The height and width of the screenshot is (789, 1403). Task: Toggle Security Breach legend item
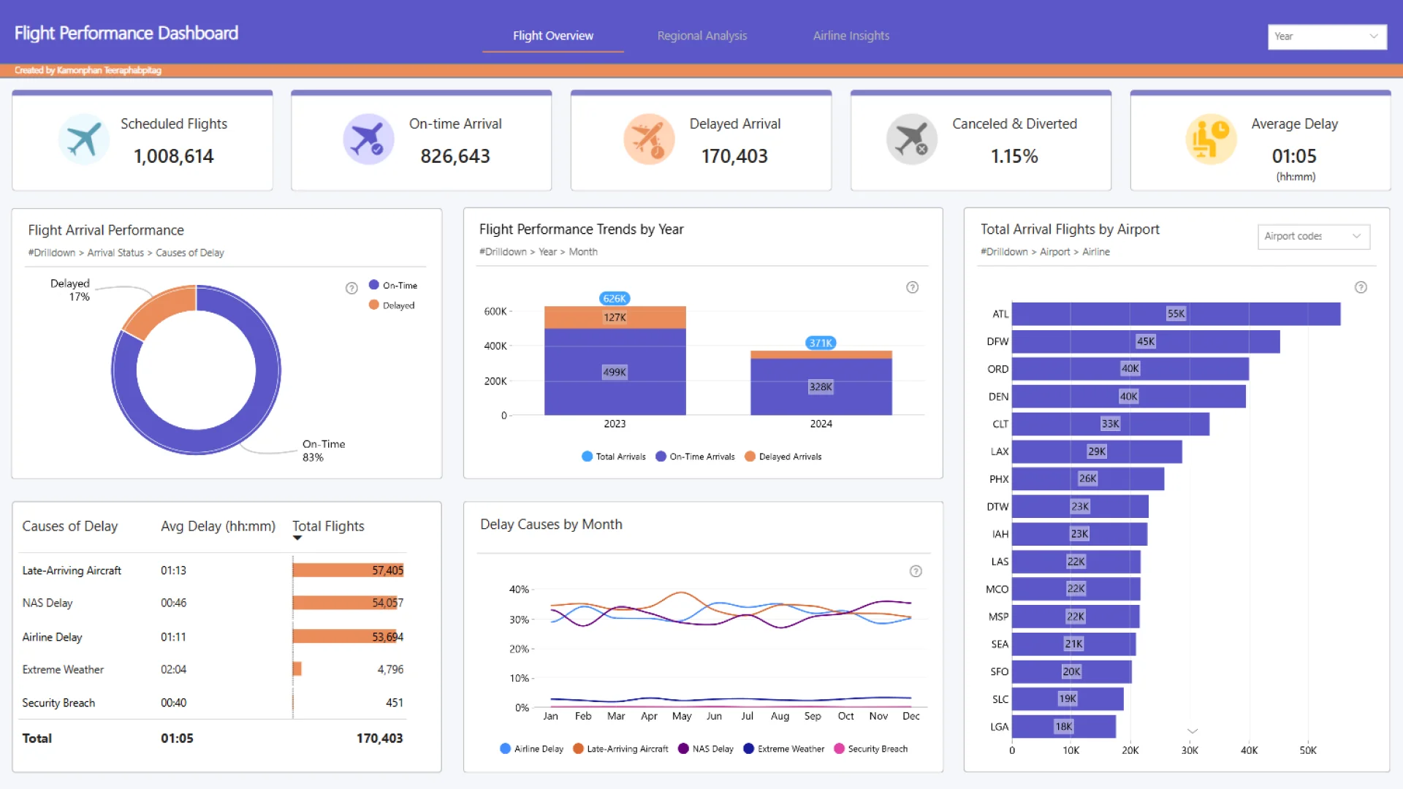(871, 749)
